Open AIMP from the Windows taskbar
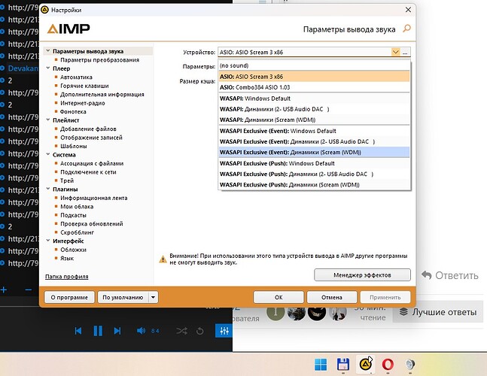The image size is (487, 376). pos(367,365)
